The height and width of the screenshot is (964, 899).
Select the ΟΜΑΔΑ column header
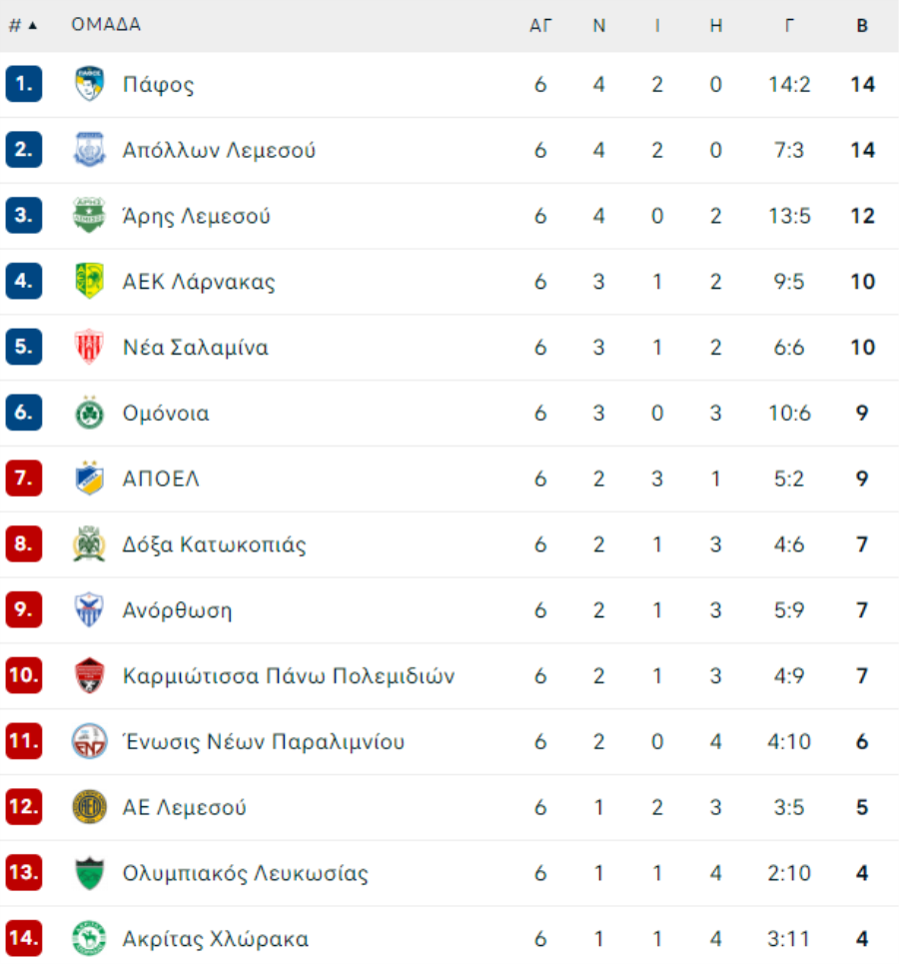click(x=106, y=25)
